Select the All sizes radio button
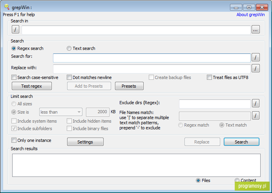 point(13,104)
